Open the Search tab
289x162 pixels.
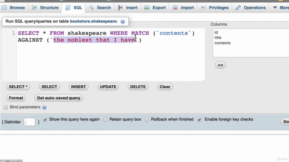100,8
